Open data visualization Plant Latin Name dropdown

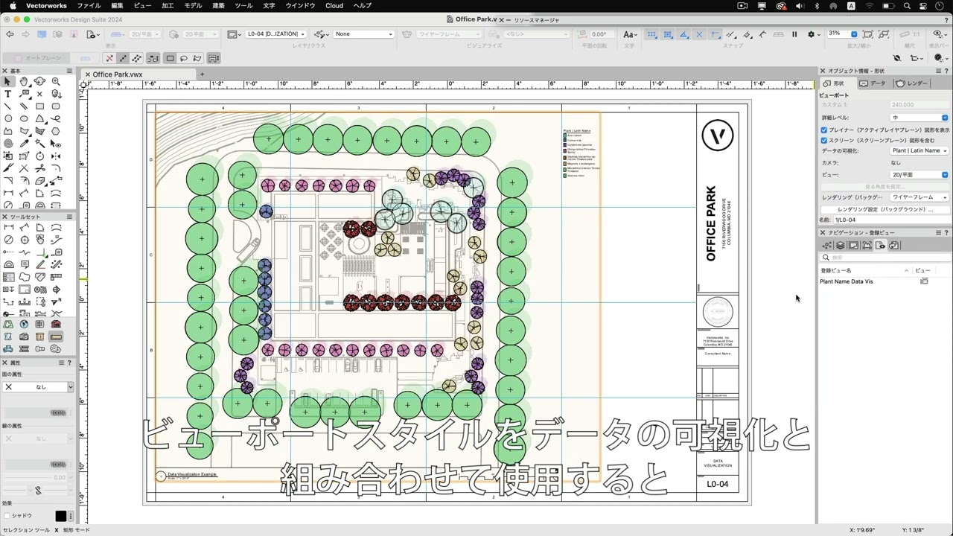(919, 150)
